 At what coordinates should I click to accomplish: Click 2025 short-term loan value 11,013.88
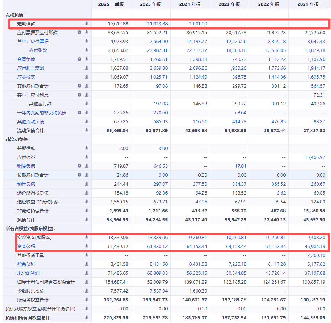coord(158,24)
